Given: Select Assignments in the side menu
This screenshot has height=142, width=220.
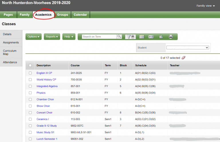Looking at the screenshot, I should click(11, 42).
